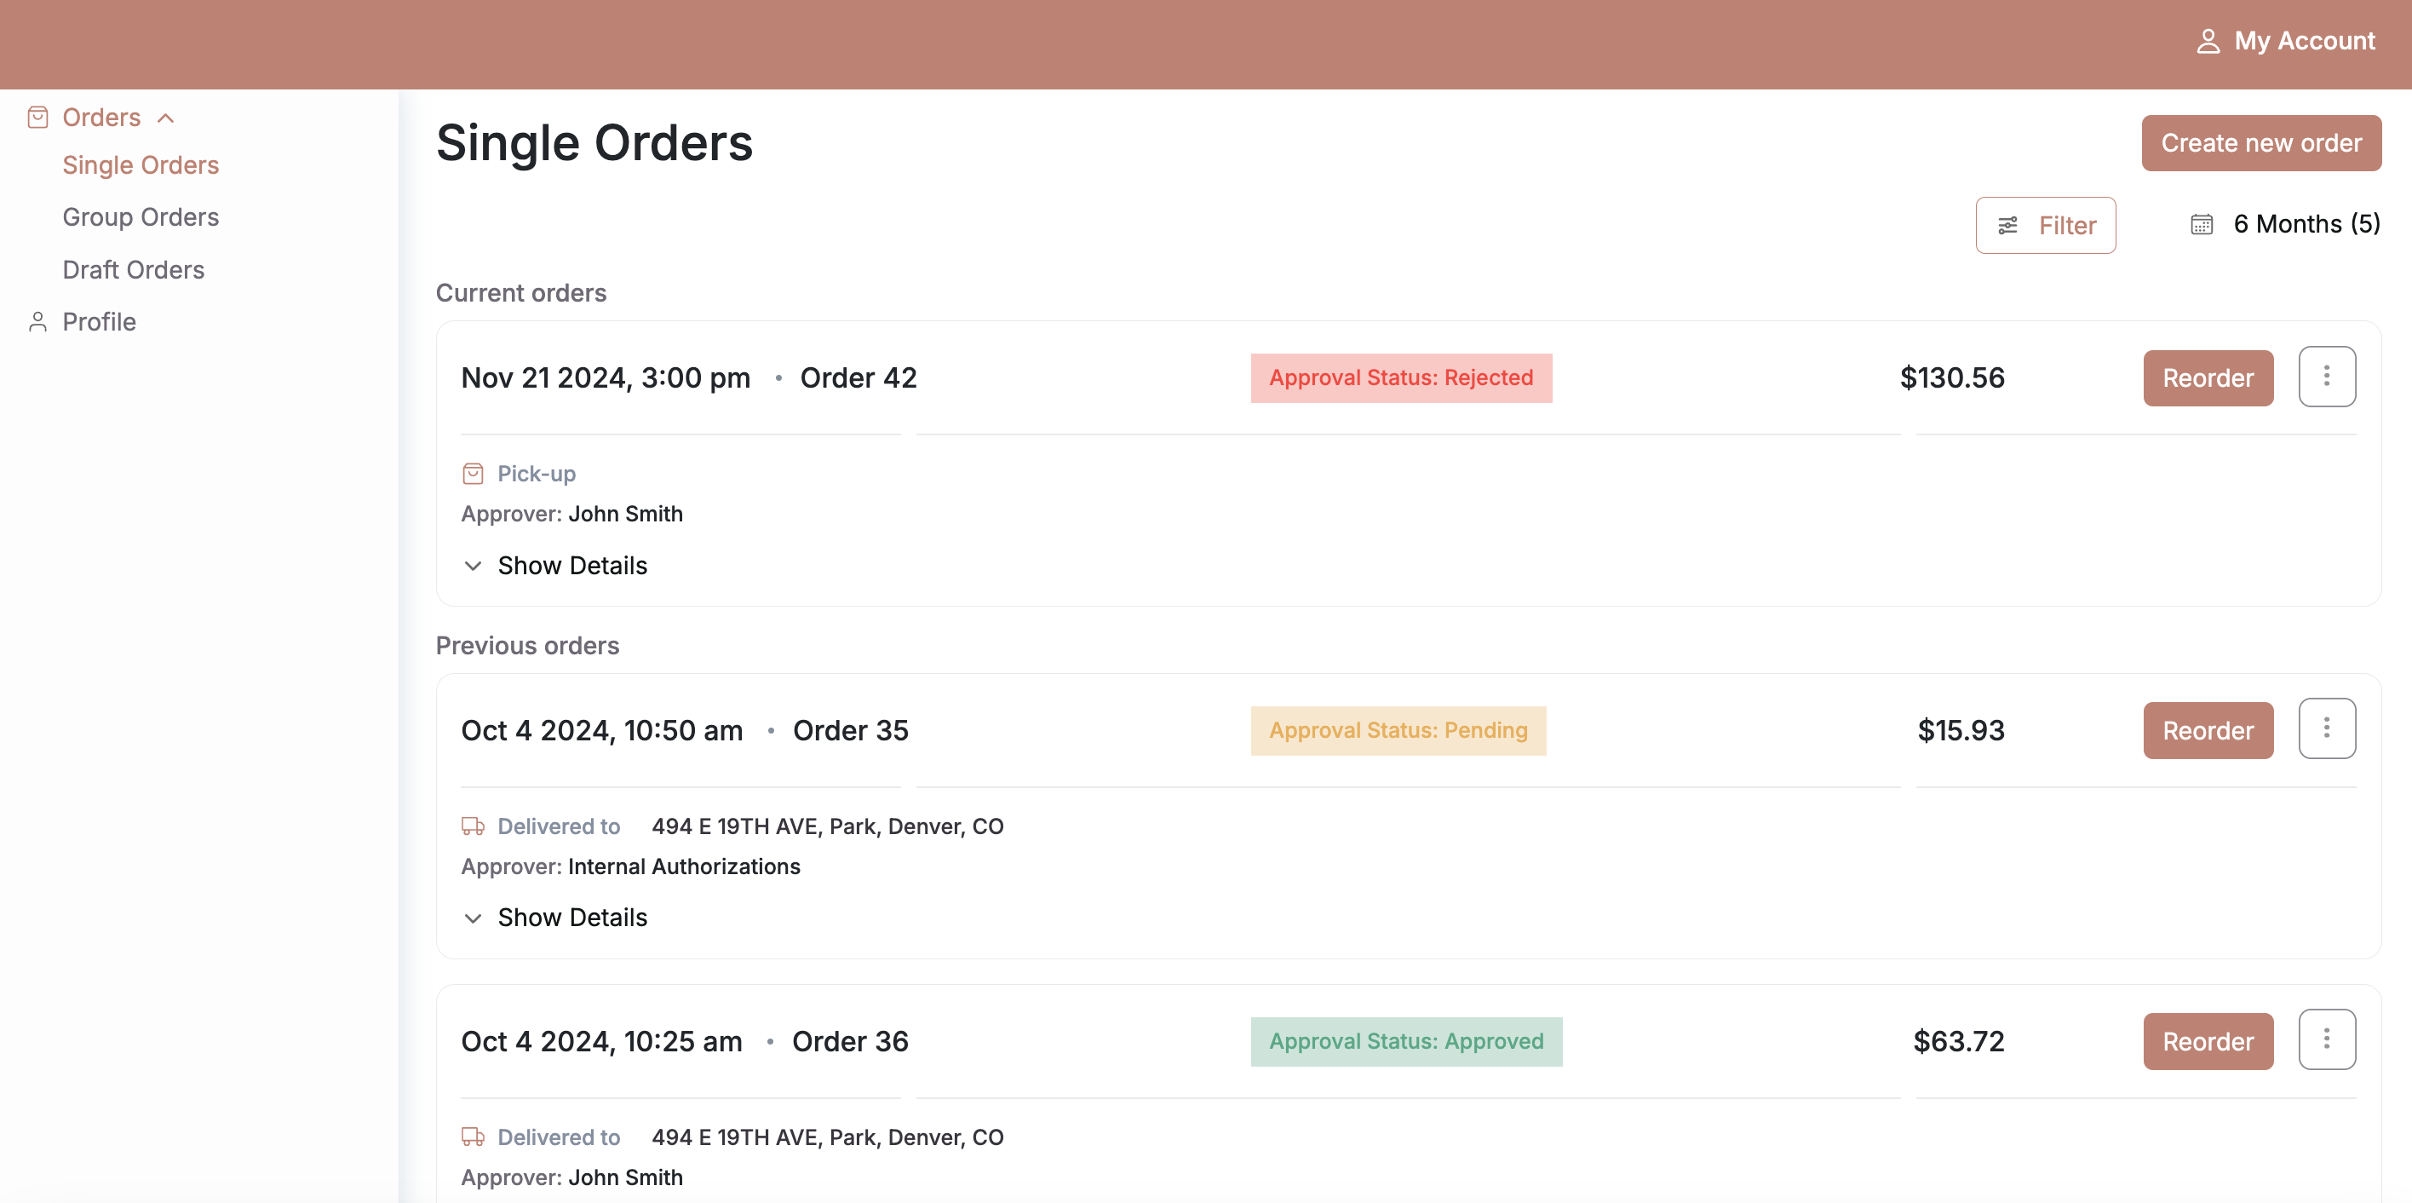This screenshot has height=1203, width=2412.
Task: Click the delivery truck icon on Order 35
Action: (x=473, y=826)
